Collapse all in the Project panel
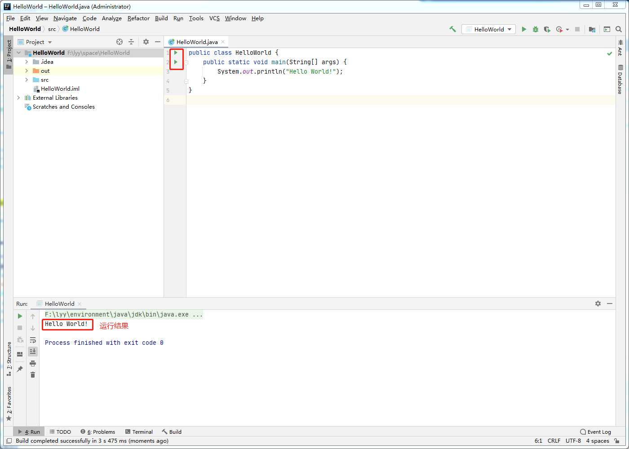Screen dimensions: 629x449 [x=131, y=42]
